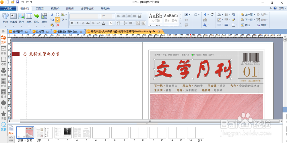Expand the style gallery more arrow
Screen dimensions: 287x143
pyautogui.click(x=180, y=23)
